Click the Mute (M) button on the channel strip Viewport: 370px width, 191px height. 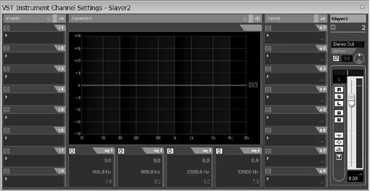click(x=339, y=90)
